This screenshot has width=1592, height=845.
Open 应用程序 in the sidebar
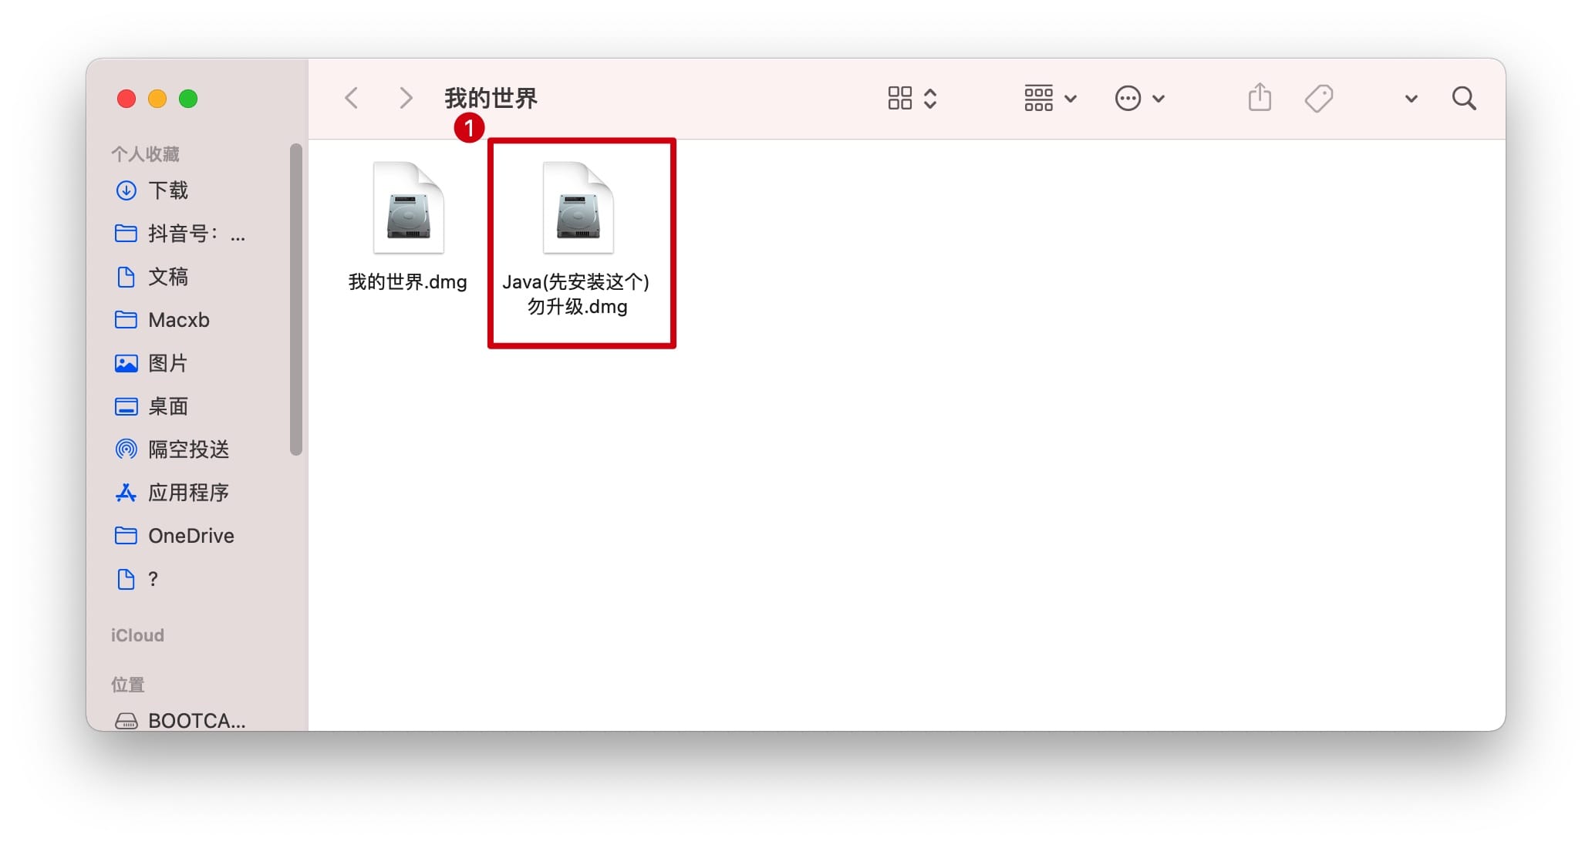pyautogui.click(x=188, y=493)
